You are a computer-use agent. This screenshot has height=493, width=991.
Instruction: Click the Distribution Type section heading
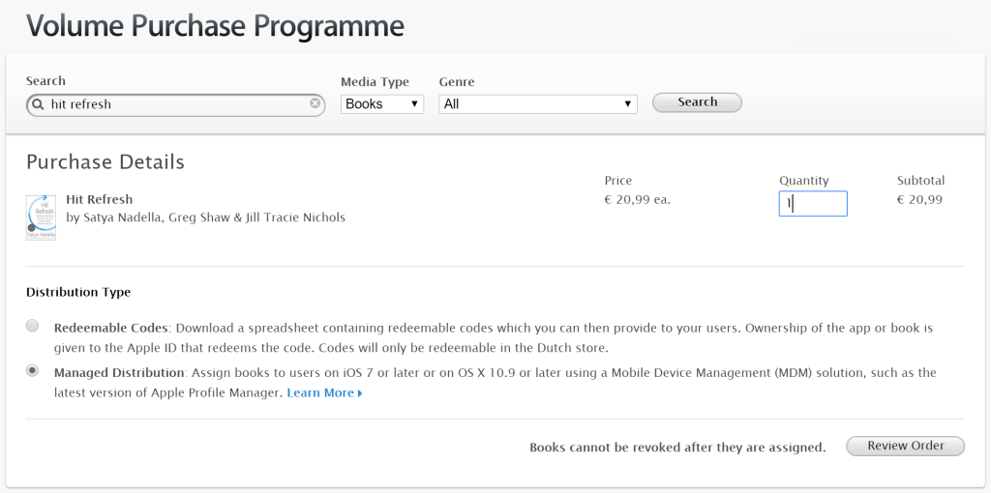point(78,292)
